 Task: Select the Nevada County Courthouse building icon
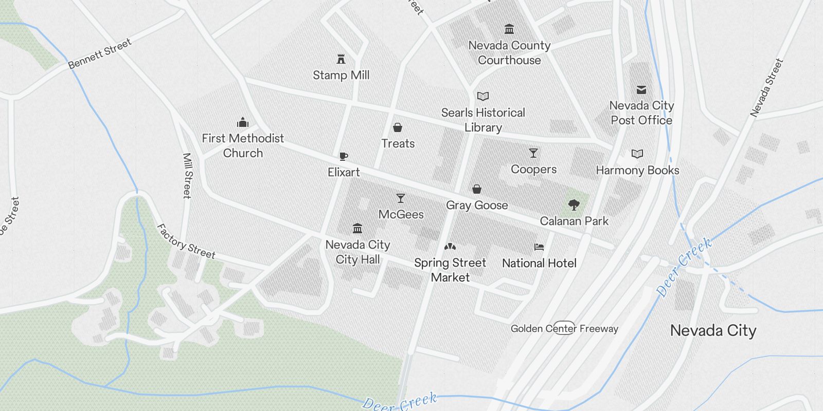509,29
